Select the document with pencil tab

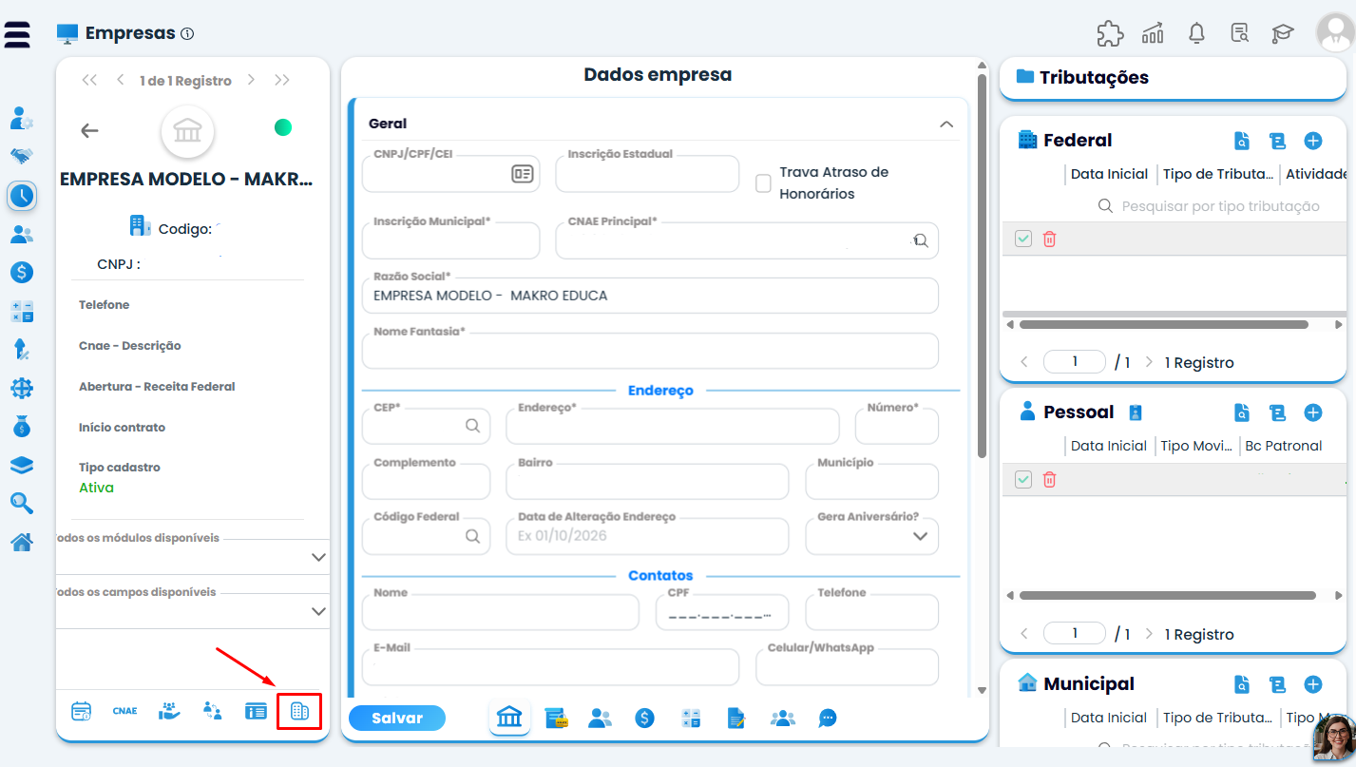[736, 719]
